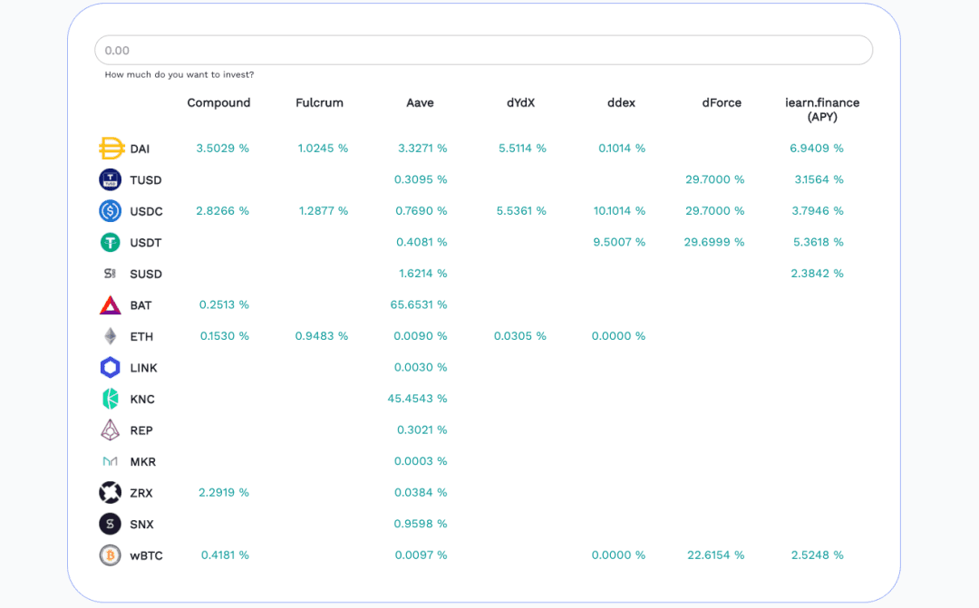Click USDT iearn rate 5.3618 %

tap(818, 242)
